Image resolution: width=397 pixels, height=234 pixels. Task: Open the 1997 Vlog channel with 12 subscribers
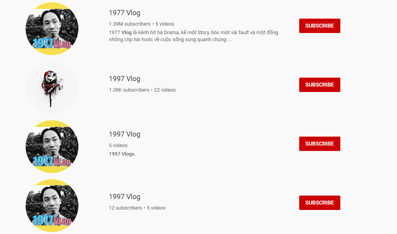point(124,196)
